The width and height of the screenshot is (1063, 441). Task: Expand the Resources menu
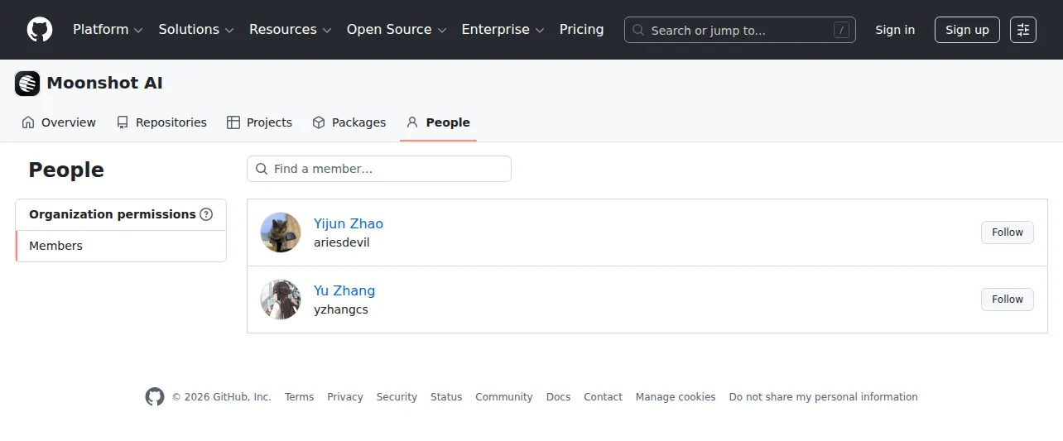[x=290, y=30]
